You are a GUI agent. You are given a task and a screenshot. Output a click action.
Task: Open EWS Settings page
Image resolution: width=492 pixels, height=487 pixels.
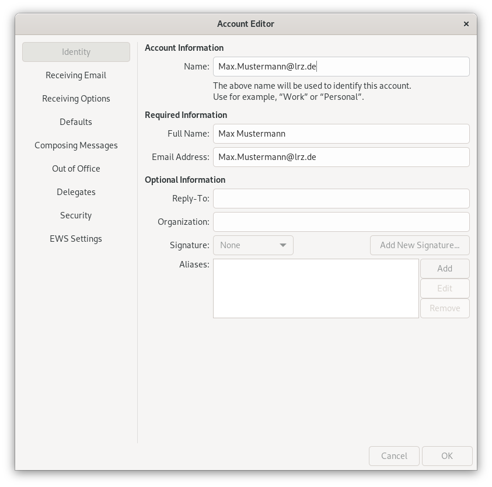(76, 239)
